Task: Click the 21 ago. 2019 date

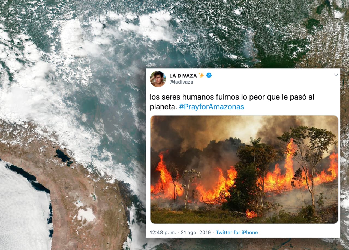Action: pos(196,232)
